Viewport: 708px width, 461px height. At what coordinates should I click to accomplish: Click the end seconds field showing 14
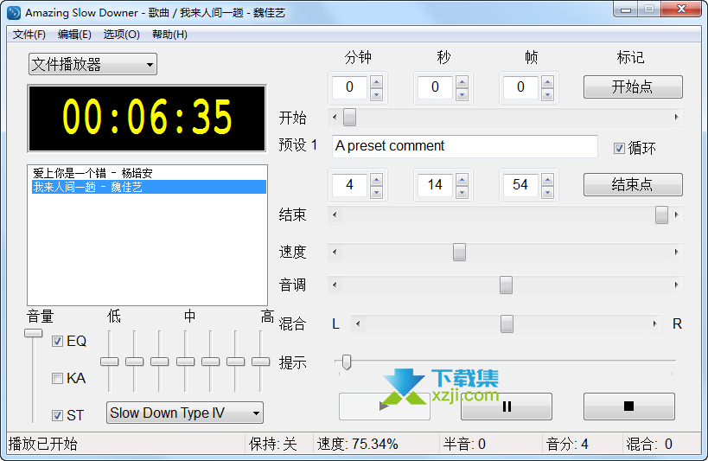[x=435, y=184]
